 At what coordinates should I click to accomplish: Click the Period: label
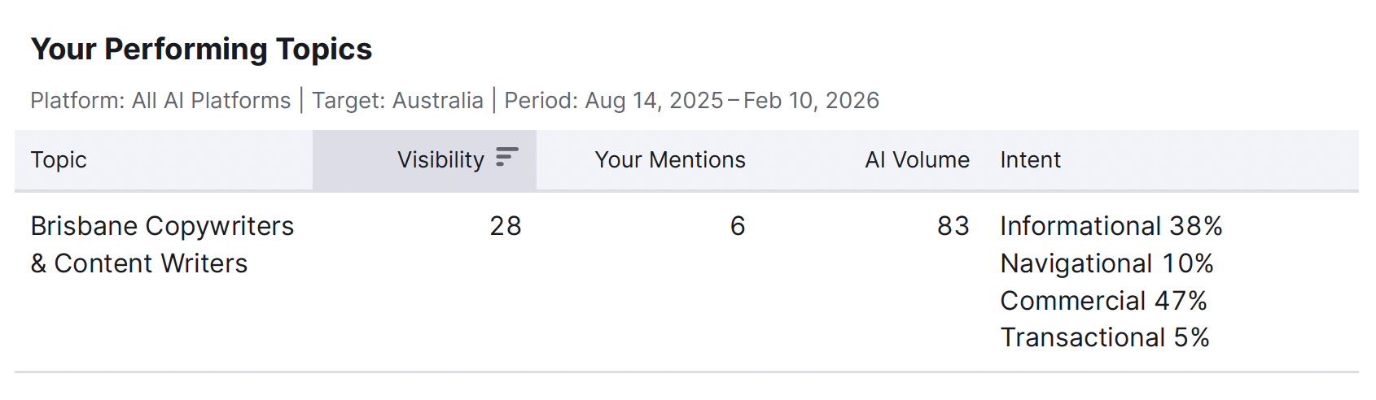[541, 101]
